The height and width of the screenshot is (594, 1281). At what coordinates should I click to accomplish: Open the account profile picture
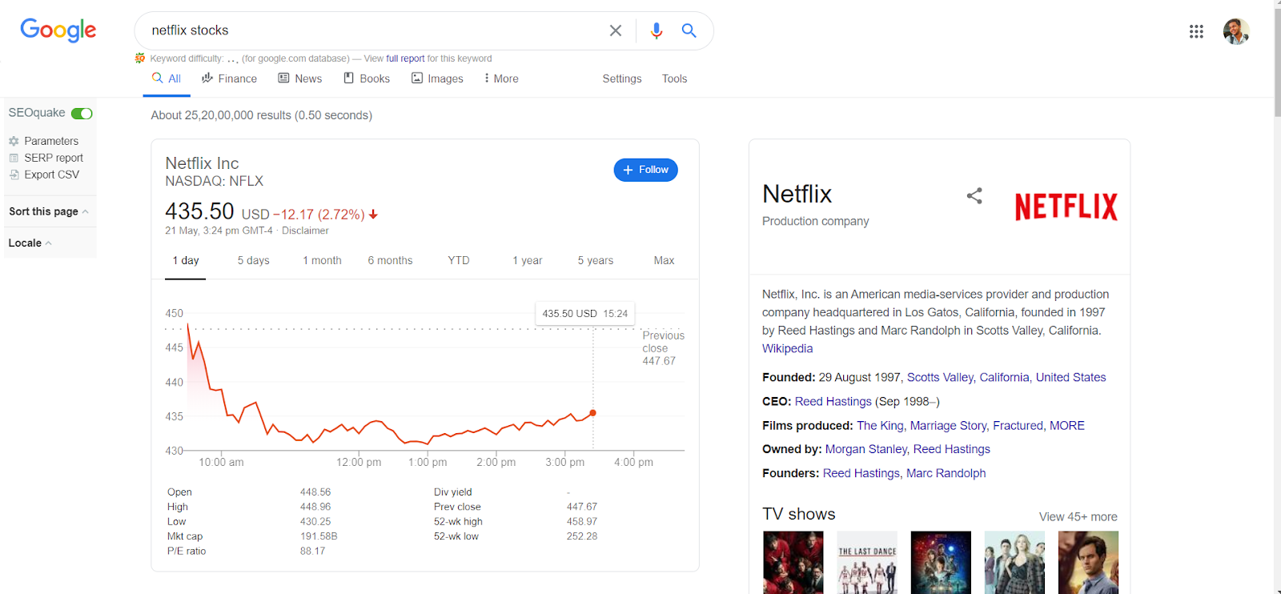point(1236,31)
